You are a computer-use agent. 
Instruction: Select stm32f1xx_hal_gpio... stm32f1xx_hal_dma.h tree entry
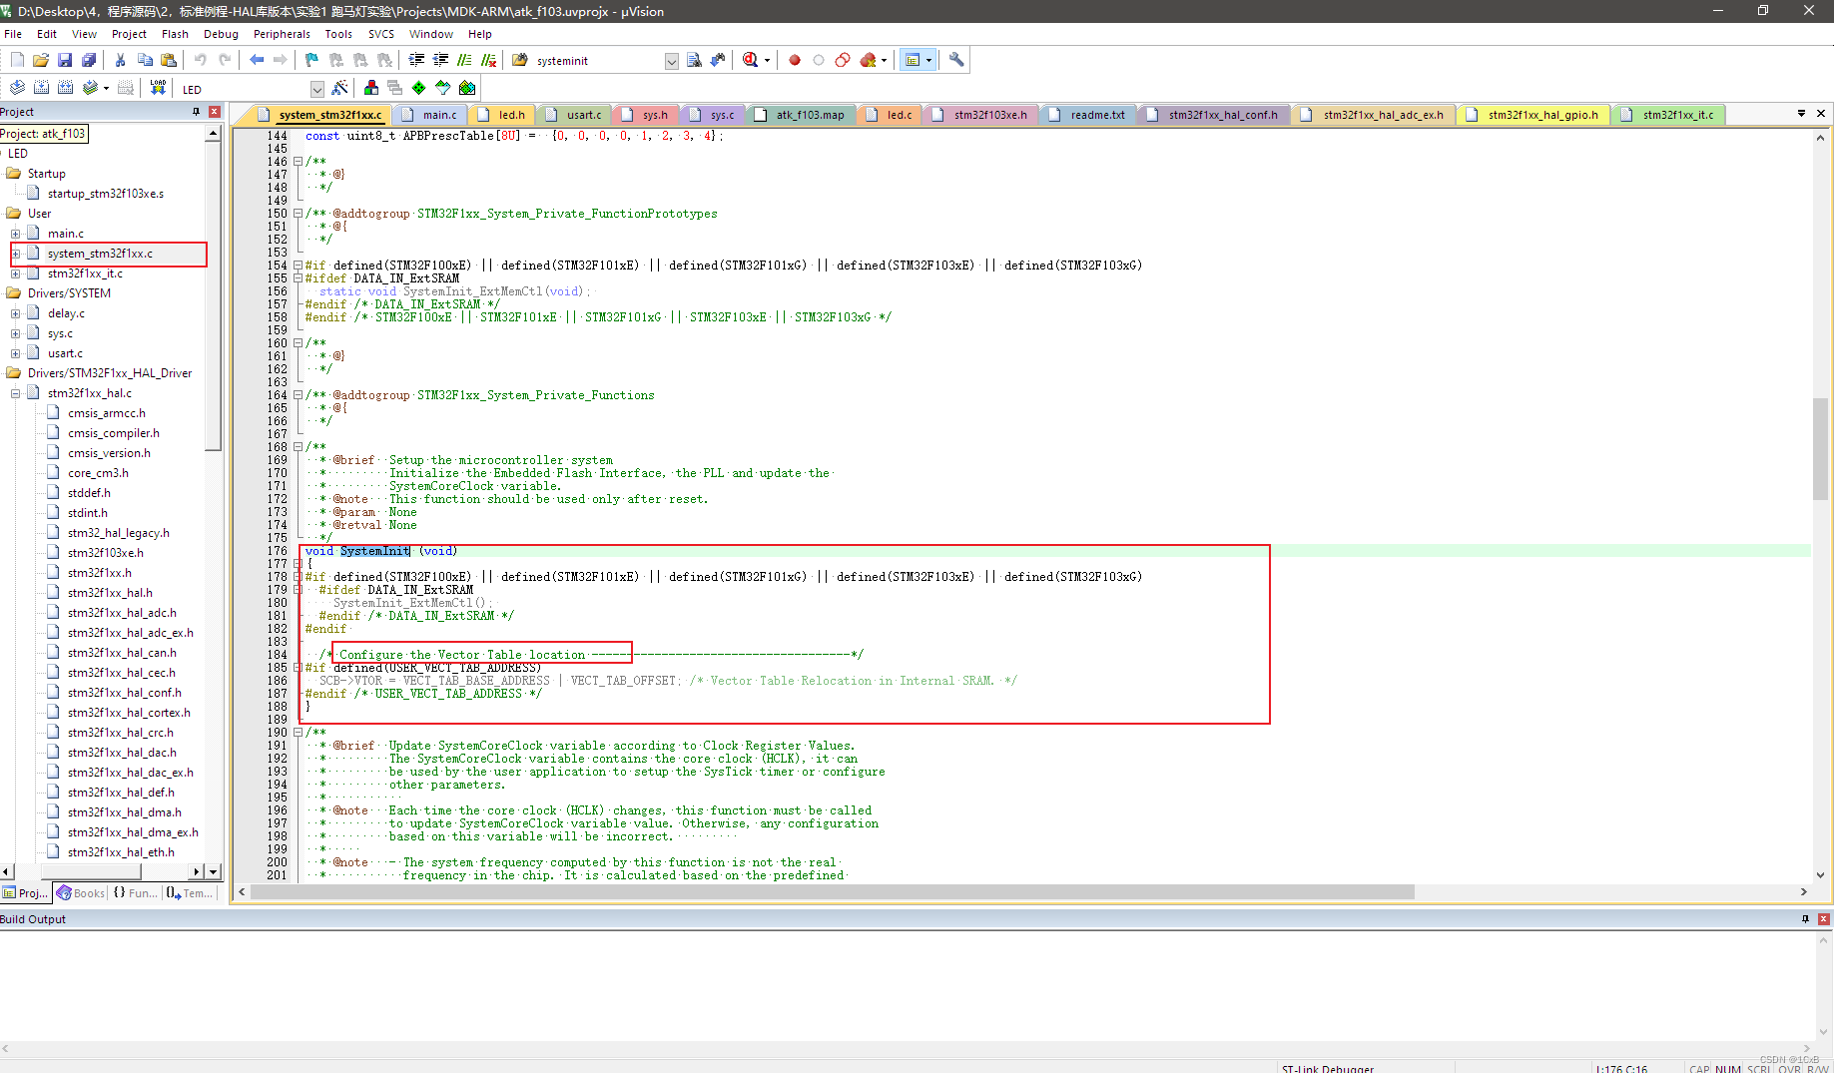pos(124,812)
